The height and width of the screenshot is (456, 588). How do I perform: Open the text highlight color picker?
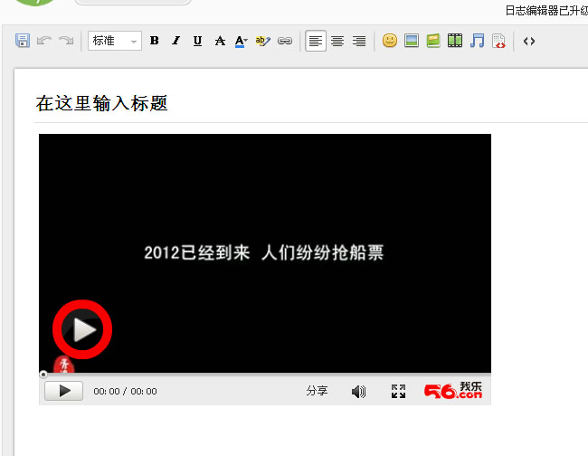[x=263, y=41]
